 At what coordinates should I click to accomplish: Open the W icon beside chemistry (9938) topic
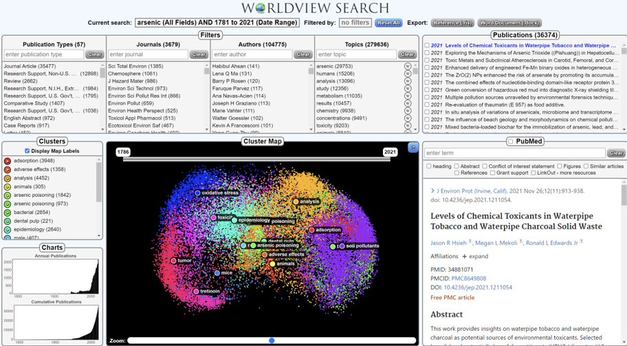408,111
